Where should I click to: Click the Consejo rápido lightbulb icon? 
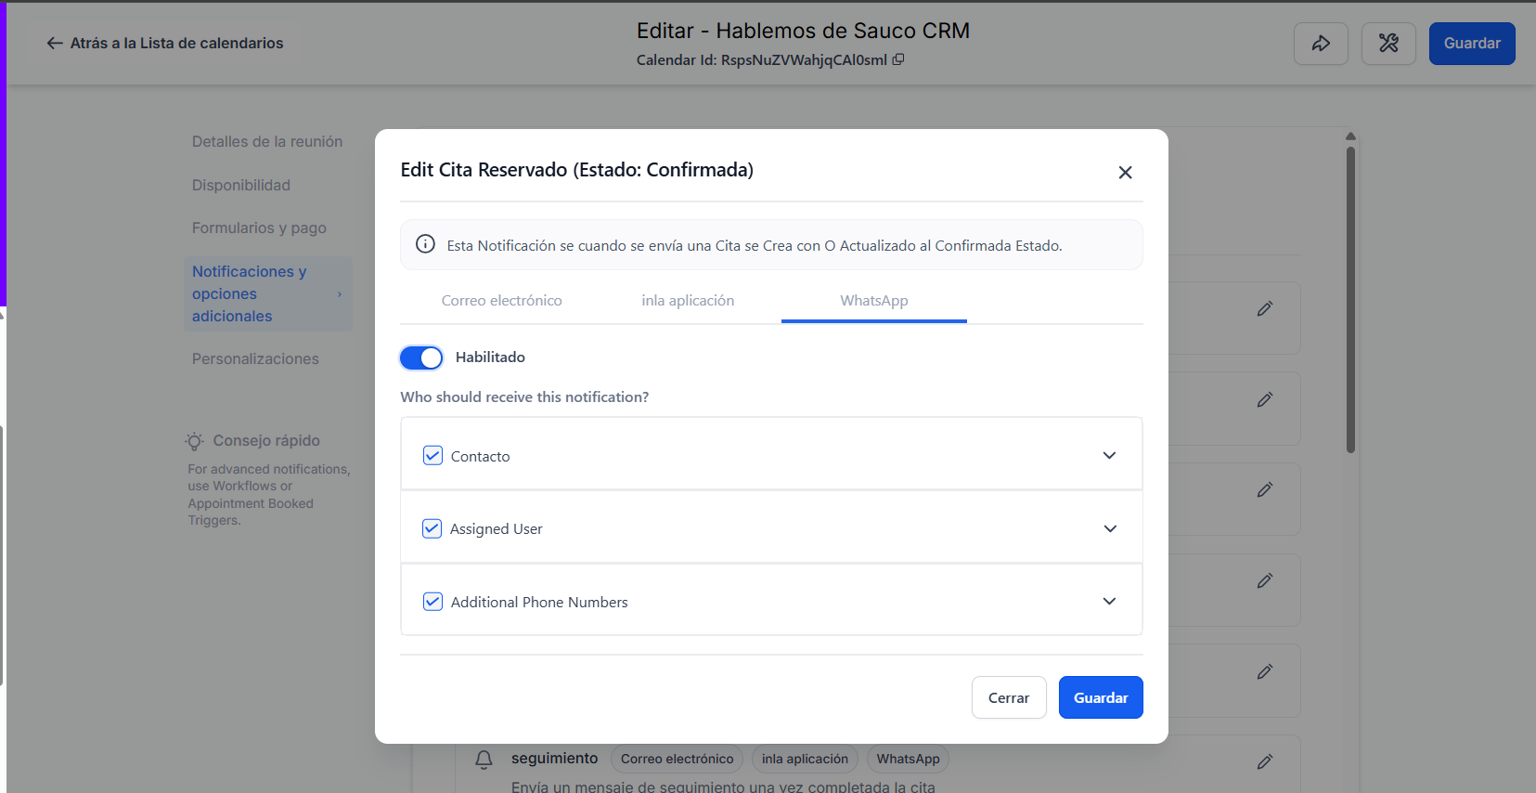pos(194,441)
